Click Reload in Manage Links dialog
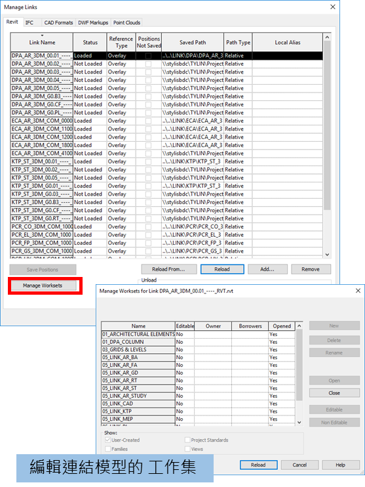The image size is (365, 487). tap(222, 269)
